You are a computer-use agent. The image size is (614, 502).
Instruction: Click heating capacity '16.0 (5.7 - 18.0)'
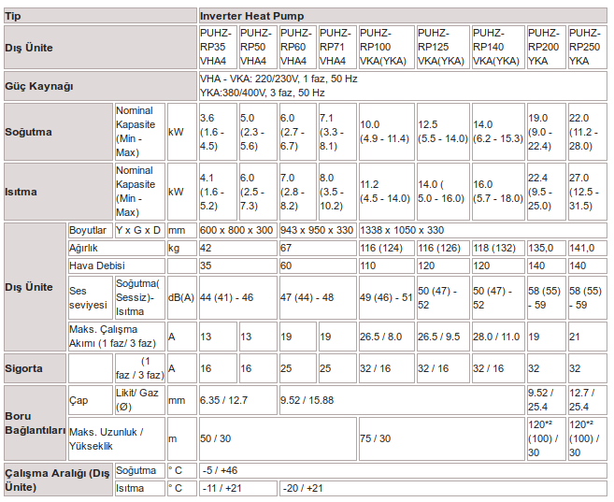[498, 192]
